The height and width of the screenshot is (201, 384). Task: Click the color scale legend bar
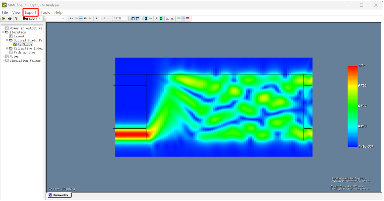(352, 106)
